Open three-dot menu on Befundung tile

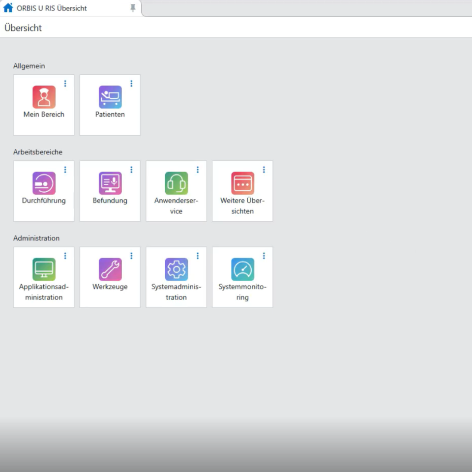coord(131,170)
